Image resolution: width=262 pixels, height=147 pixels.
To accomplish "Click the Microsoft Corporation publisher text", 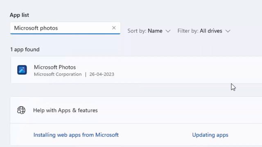I will click(x=58, y=74).
